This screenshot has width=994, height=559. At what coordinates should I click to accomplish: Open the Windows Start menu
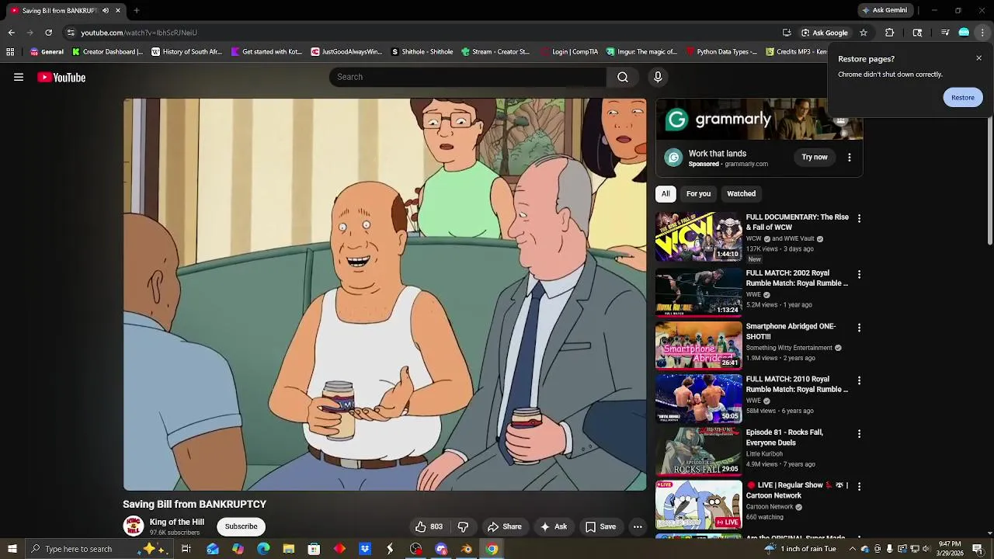click(12, 549)
